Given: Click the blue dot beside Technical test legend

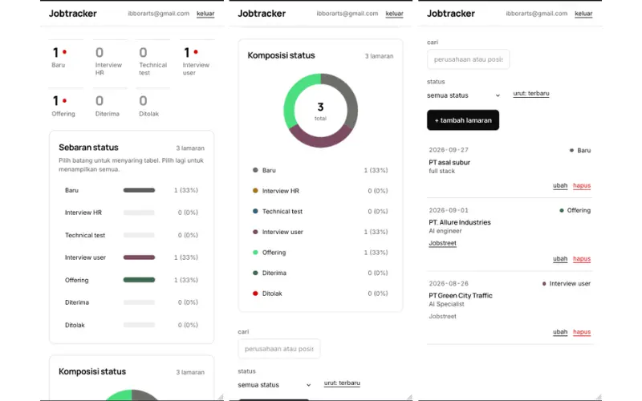Looking at the screenshot, I should [255, 211].
